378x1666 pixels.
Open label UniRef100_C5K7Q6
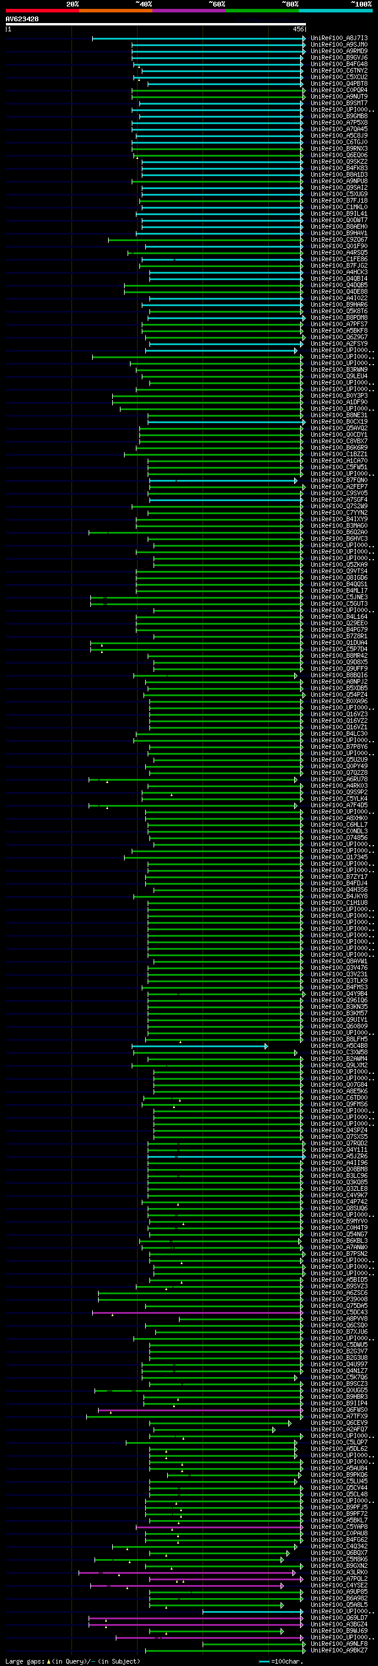click(339, 1377)
